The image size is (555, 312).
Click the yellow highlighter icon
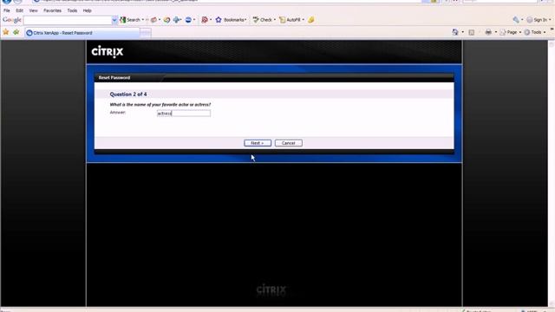pos(310,20)
